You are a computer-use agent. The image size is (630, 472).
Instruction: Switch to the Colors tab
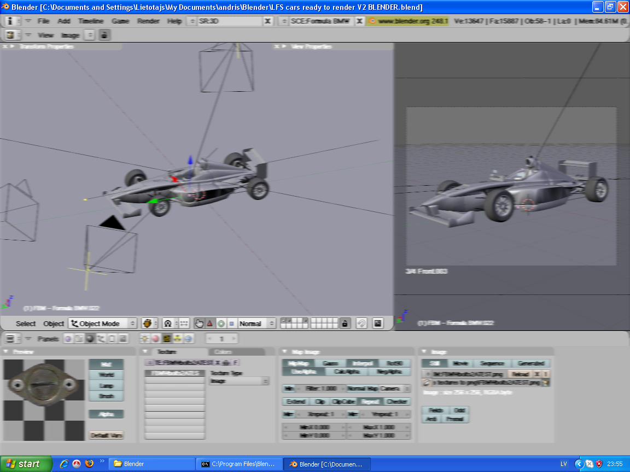(x=236, y=352)
